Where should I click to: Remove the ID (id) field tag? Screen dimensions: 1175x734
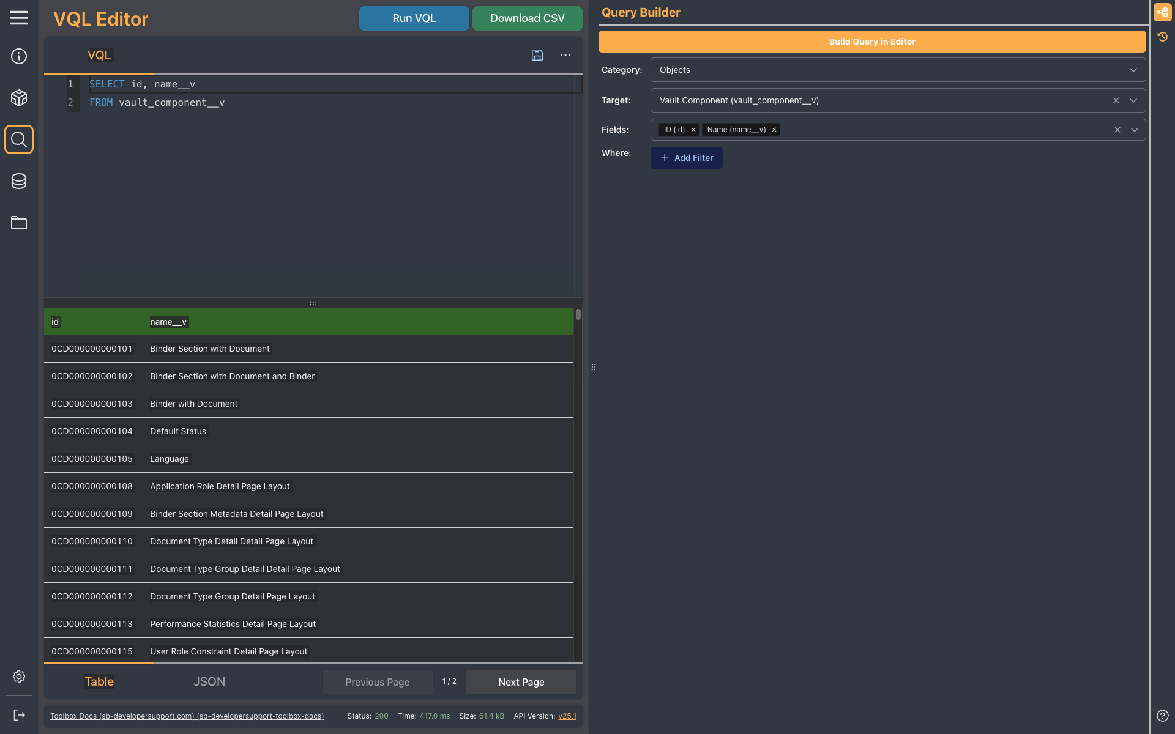693,130
